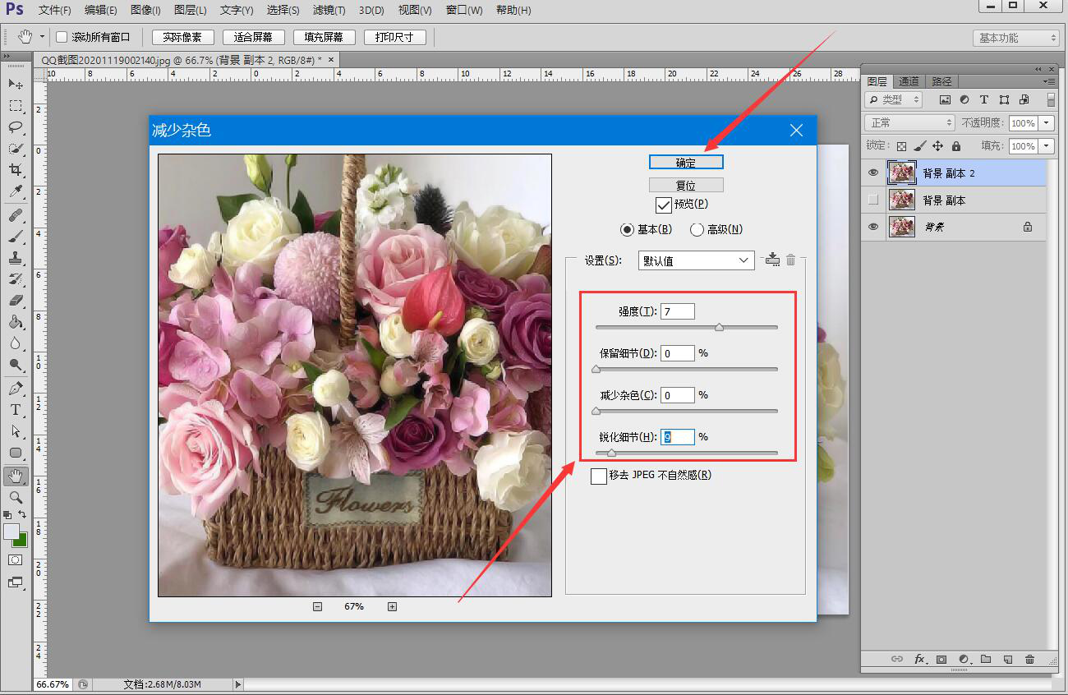
Task: Select the Lasso tool in toolbar
Action: tap(16, 127)
